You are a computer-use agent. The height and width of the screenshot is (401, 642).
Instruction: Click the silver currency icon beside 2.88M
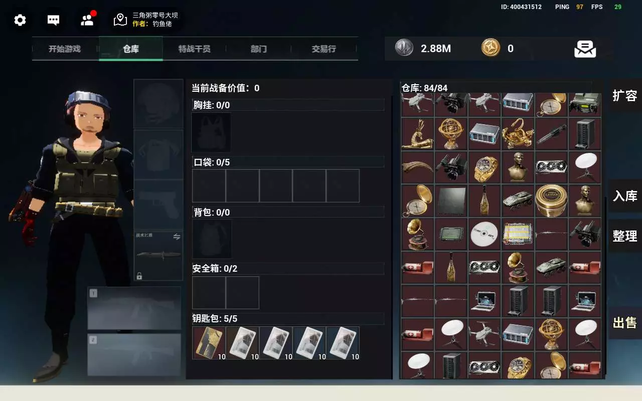[404, 48]
